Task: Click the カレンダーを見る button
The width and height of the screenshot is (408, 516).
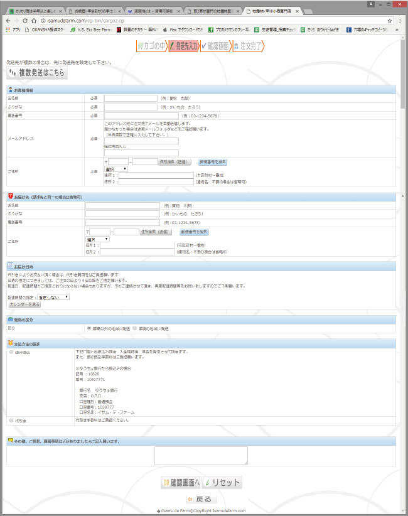Action: pos(24,304)
